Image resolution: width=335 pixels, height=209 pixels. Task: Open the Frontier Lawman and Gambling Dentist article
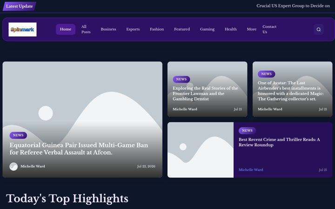coord(205,93)
